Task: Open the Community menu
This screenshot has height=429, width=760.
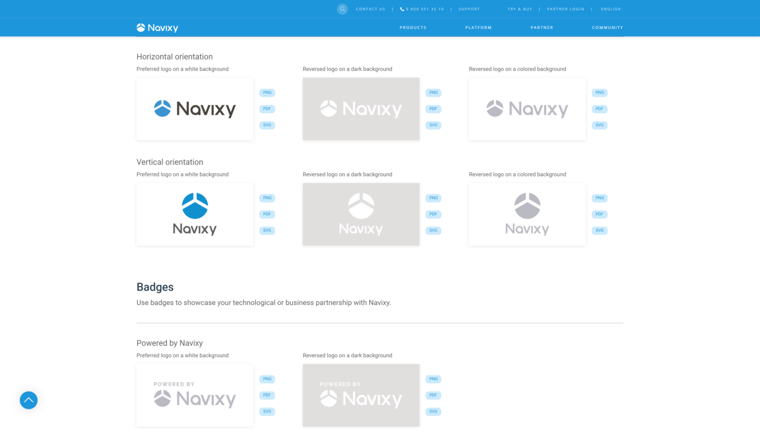Action: (x=608, y=28)
